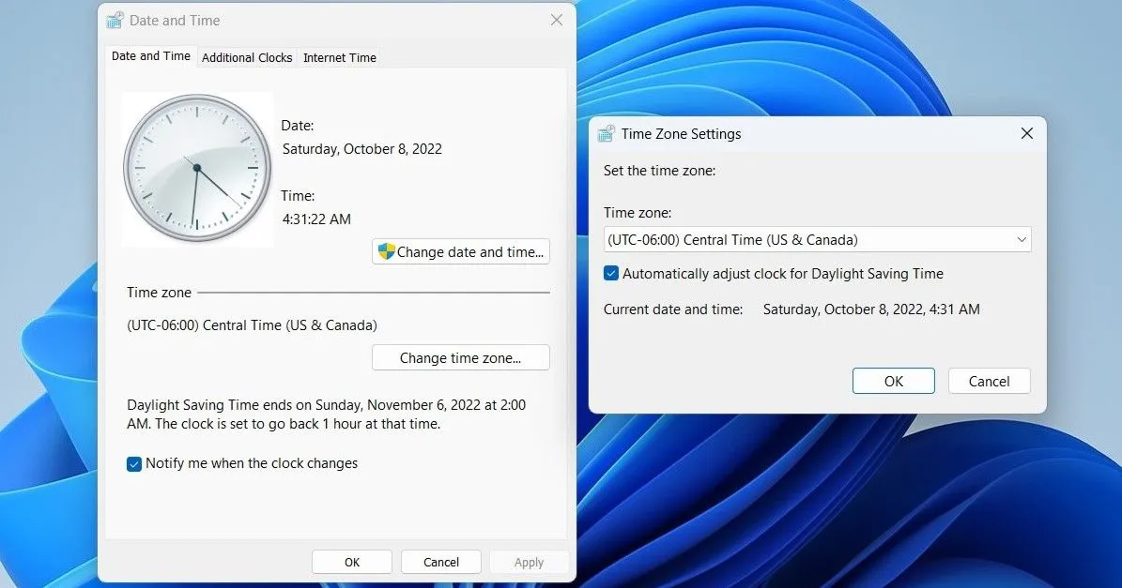Image resolution: width=1122 pixels, height=588 pixels.
Task: Click the Set the time zone label
Action: (x=660, y=171)
